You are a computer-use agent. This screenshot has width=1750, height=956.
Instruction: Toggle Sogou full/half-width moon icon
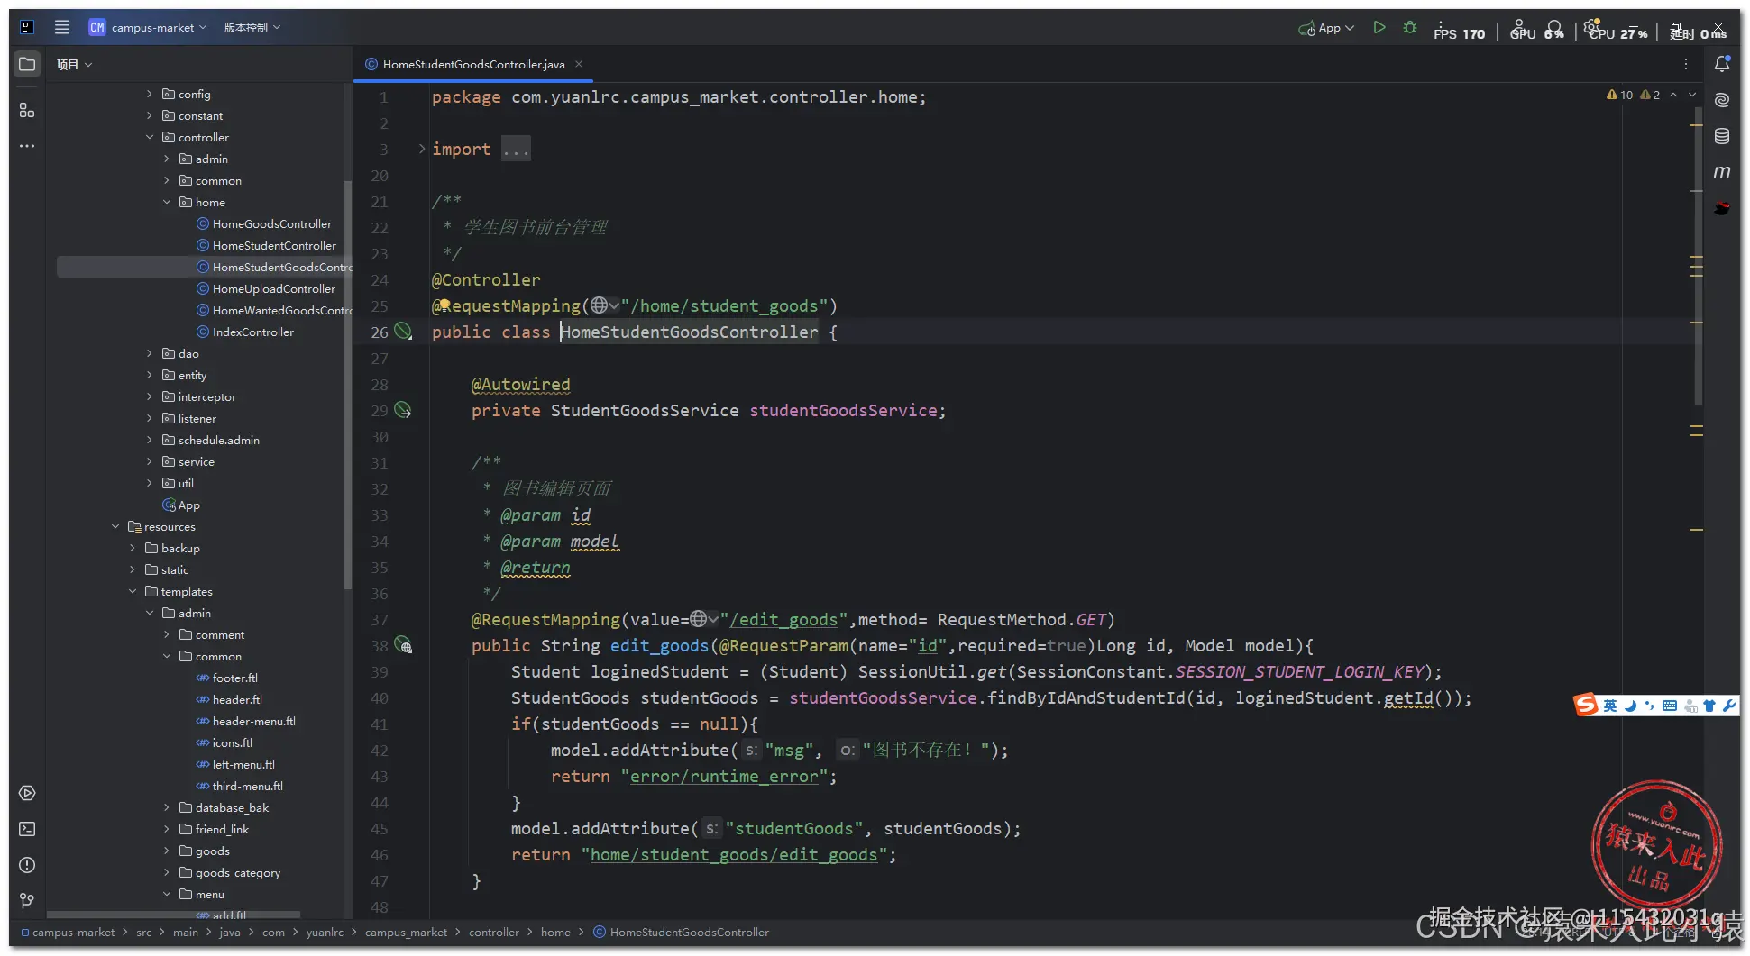(1630, 706)
